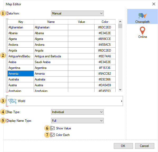
Task: Select the Choropleth map type icon
Action: (x=142, y=16)
